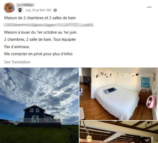Open the blue house exterior photo
The height and width of the screenshot is (143, 158).
(x=39, y=105)
